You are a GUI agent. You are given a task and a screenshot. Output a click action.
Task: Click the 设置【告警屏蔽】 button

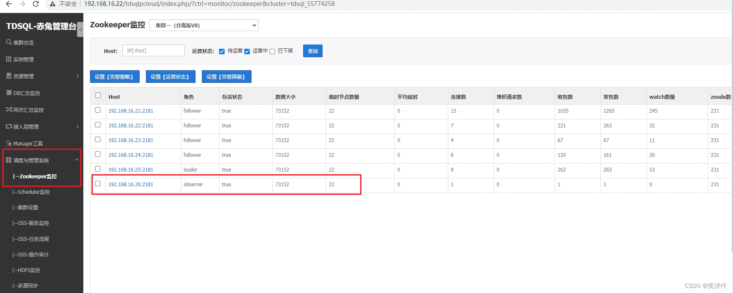tap(227, 77)
